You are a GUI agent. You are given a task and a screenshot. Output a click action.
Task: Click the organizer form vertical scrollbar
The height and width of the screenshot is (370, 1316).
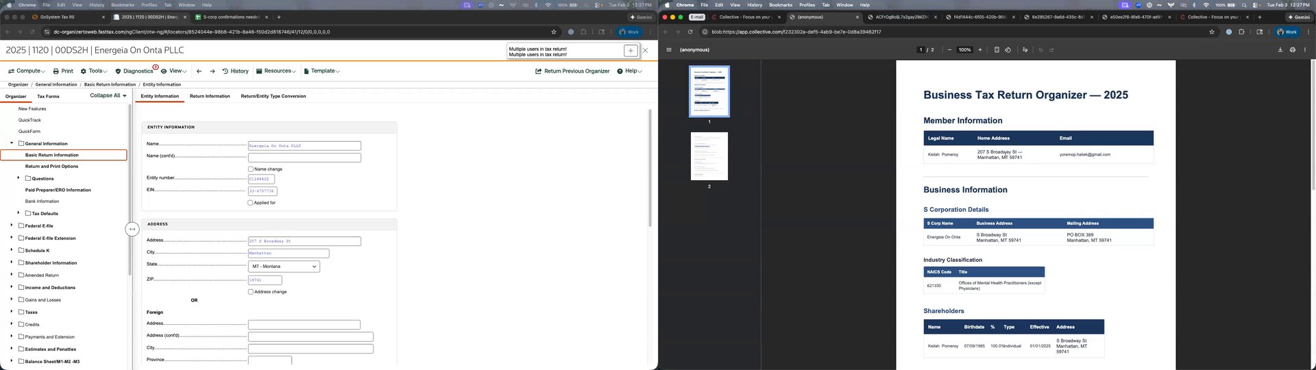point(650,168)
